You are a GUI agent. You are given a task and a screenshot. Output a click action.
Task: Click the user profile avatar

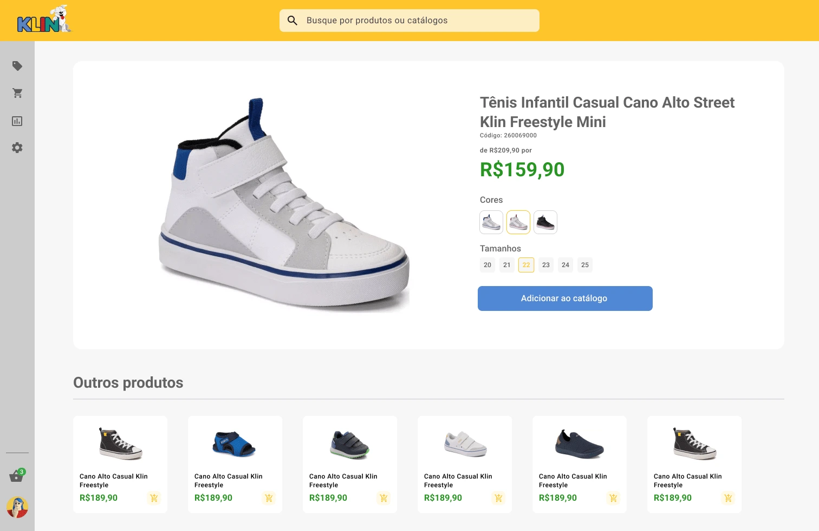click(x=17, y=507)
